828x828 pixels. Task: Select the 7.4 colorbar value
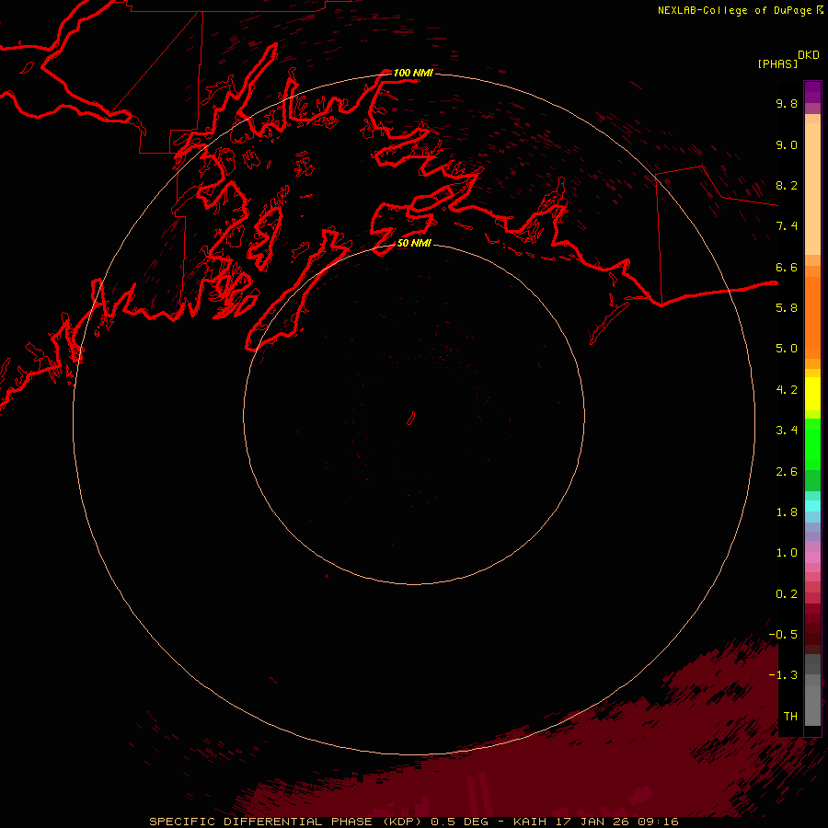pos(787,226)
